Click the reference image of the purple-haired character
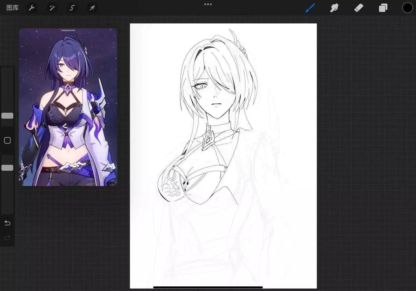This screenshot has width=416, height=291. click(68, 107)
